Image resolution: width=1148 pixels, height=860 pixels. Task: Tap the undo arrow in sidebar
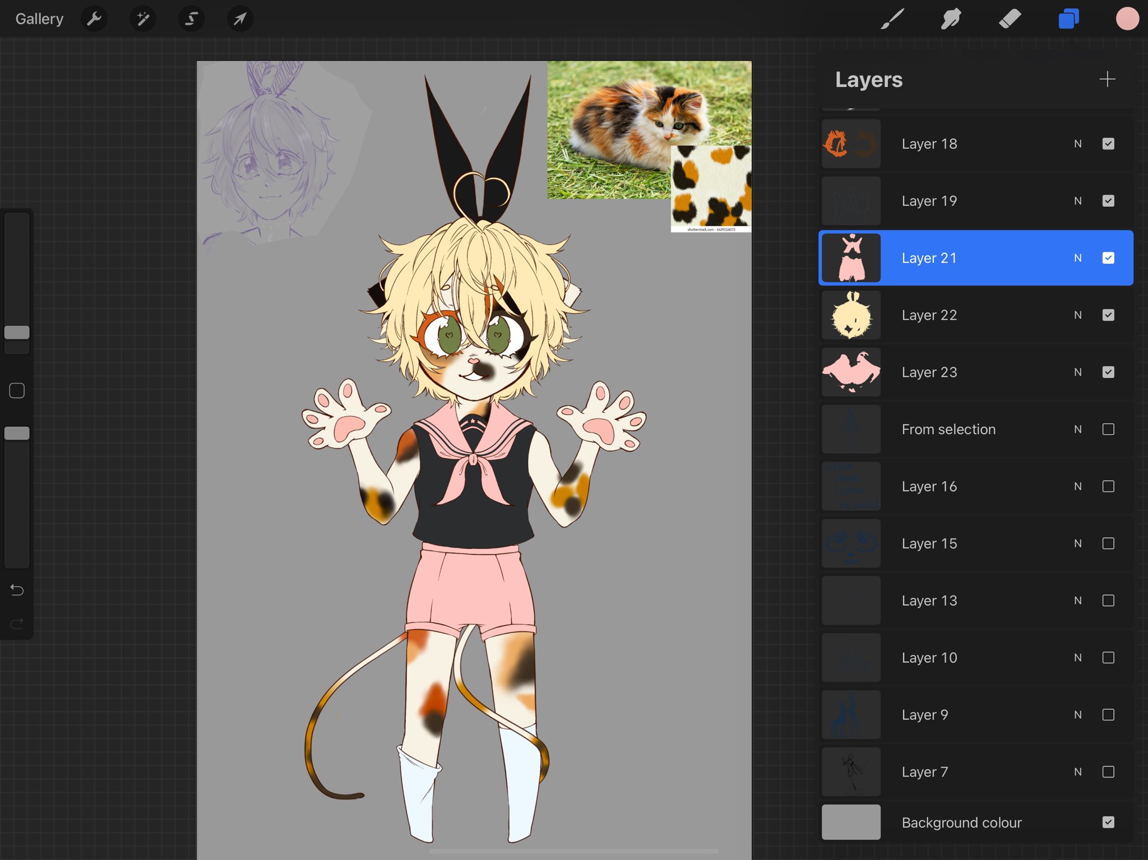coord(17,590)
